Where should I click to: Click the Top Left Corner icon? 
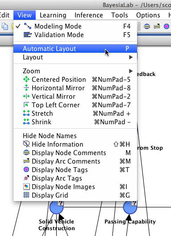click(x=26, y=105)
